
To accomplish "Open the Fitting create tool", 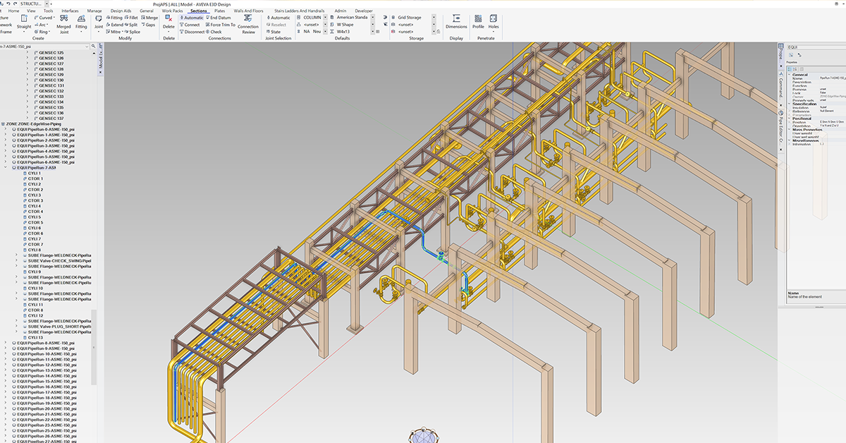I will [x=82, y=23].
